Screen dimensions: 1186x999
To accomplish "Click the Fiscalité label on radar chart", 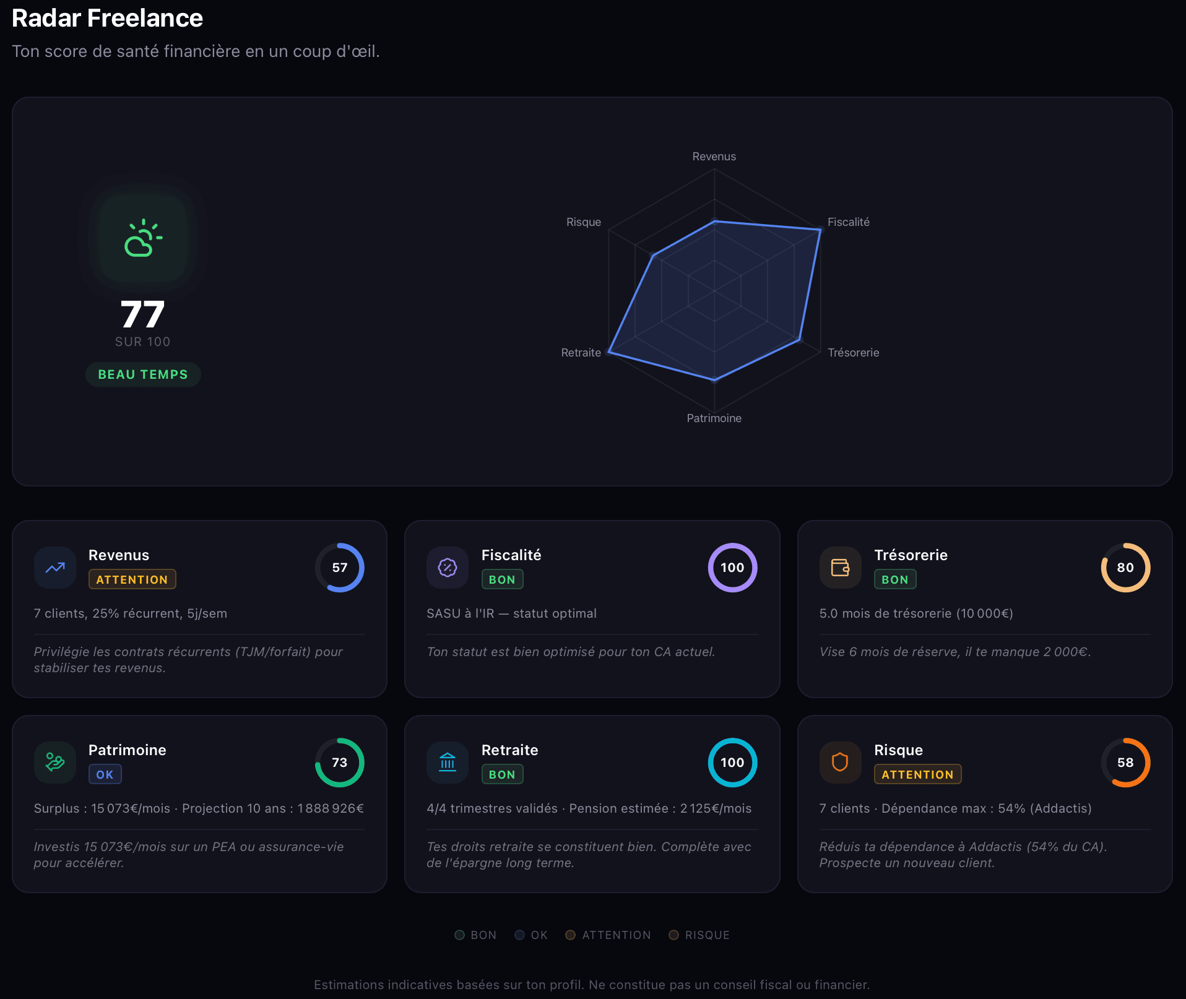I will [x=848, y=222].
